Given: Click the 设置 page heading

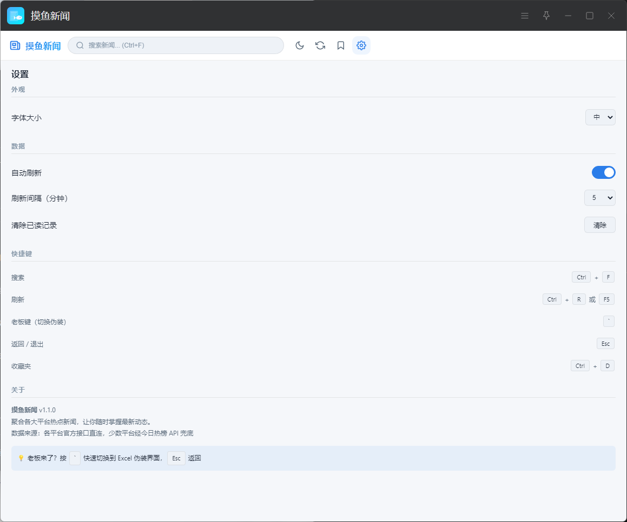Looking at the screenshot, I should click(x=20, y=74).
